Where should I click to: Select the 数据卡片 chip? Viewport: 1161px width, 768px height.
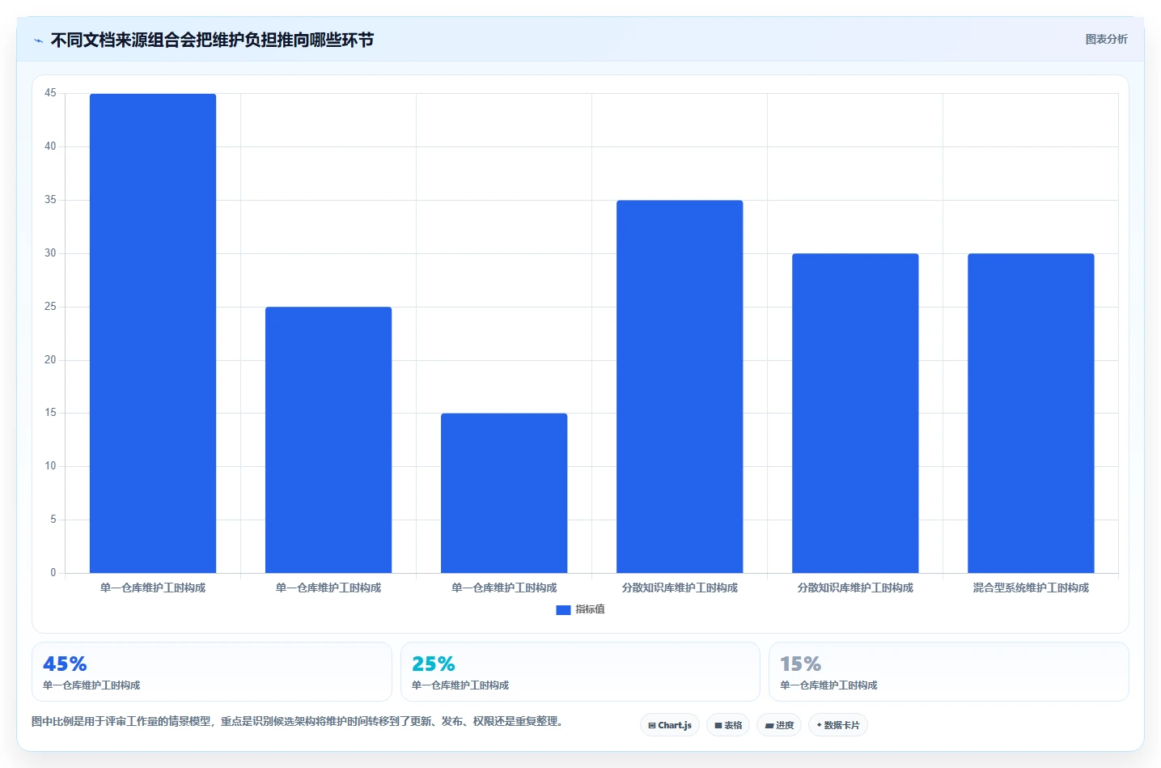838,725
